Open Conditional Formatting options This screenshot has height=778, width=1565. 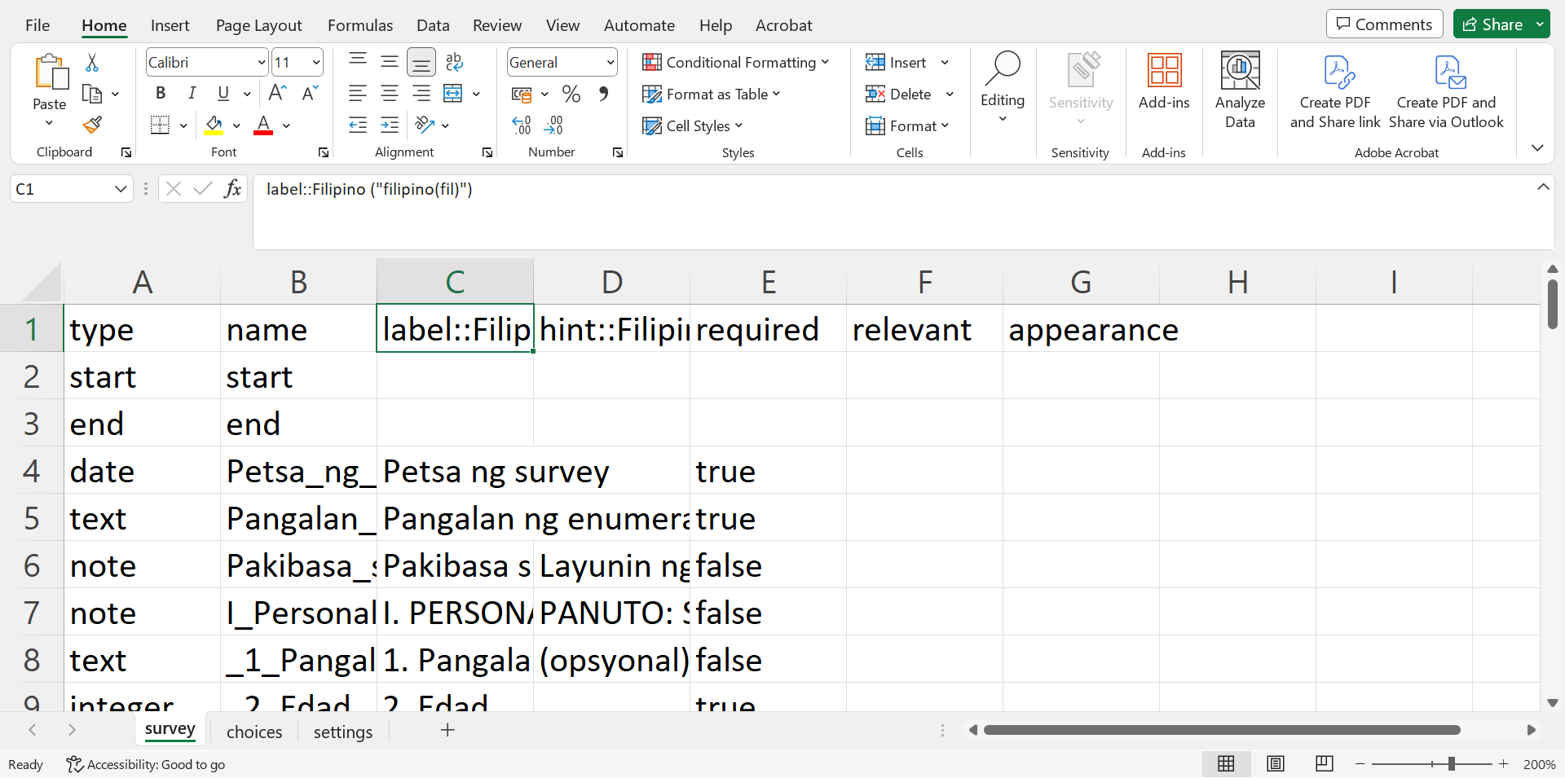coord(734,62)
